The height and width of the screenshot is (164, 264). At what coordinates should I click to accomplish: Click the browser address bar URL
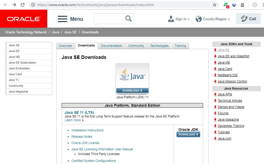(x=95, y=5)
